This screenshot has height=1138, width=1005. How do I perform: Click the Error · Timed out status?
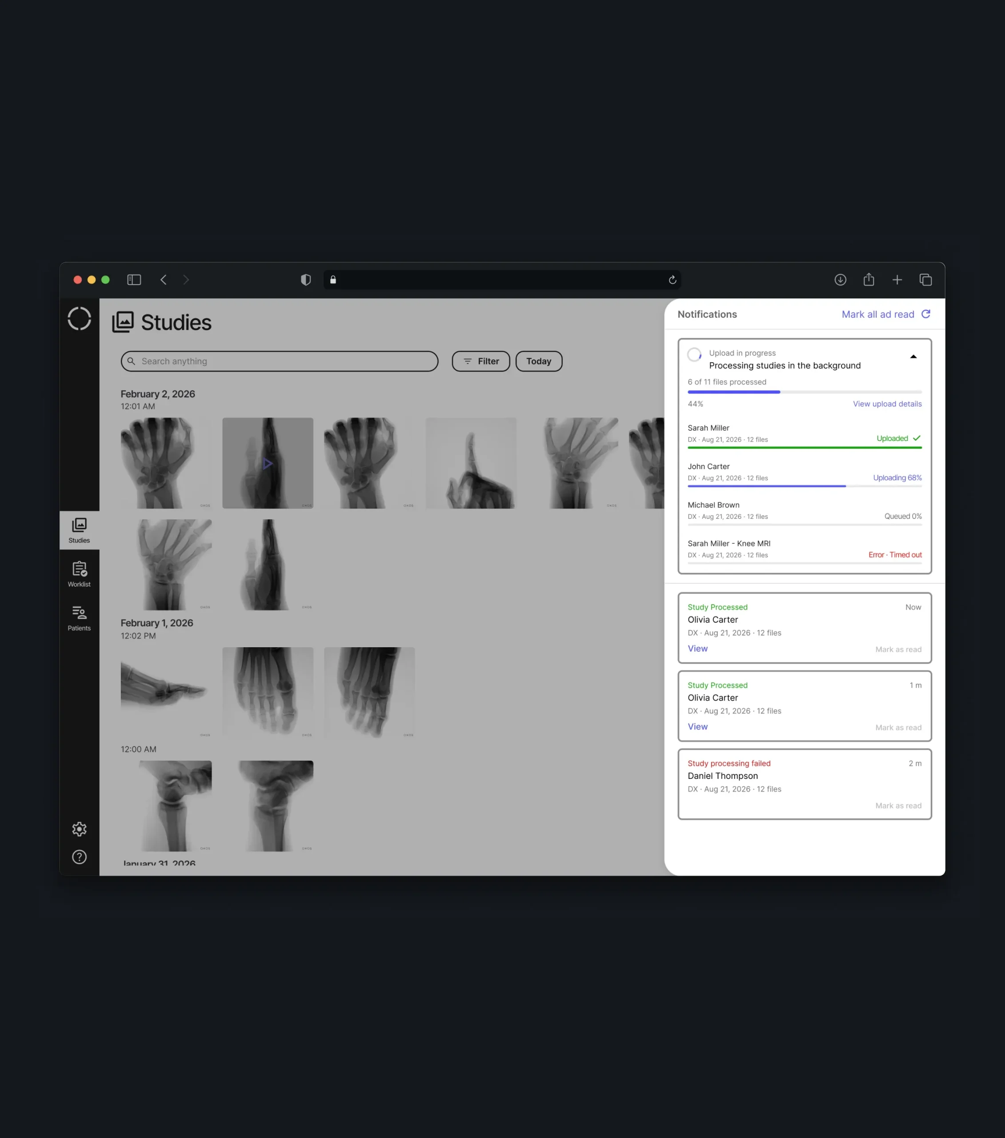coord(895,555)
